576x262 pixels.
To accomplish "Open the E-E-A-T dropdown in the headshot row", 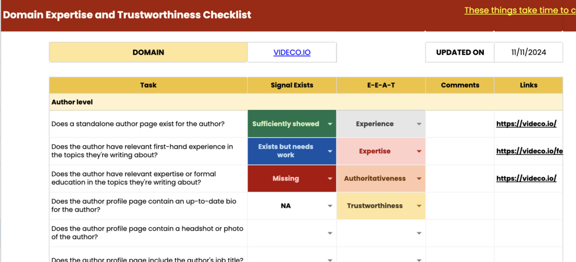I will pyautogui.click(x=419, y=233).
